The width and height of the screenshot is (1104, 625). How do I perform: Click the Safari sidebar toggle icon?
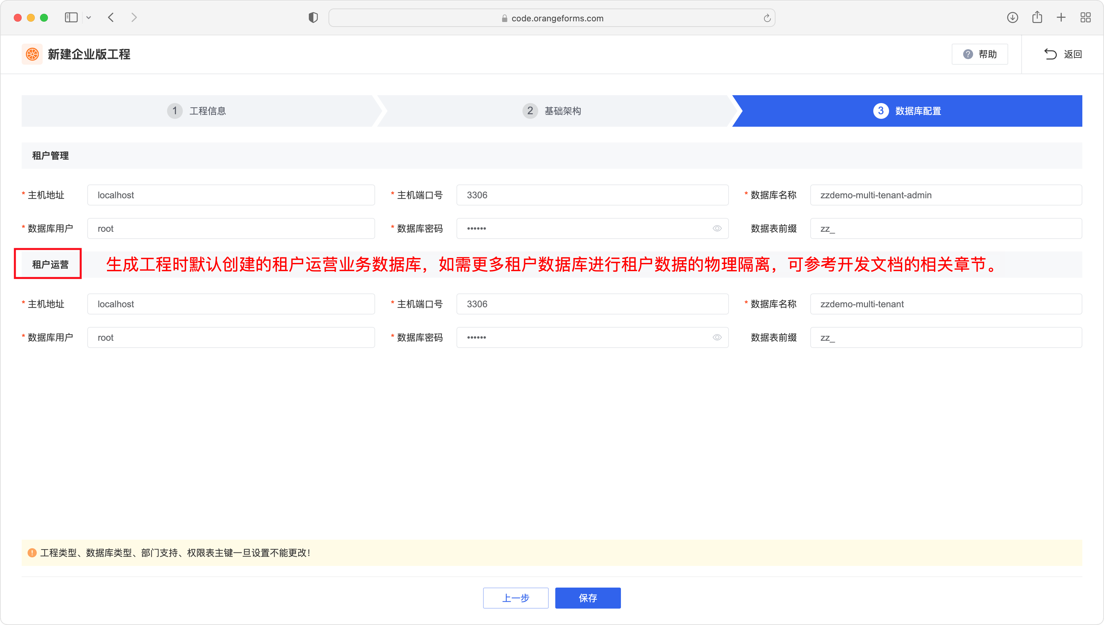[x=71, y=18]
